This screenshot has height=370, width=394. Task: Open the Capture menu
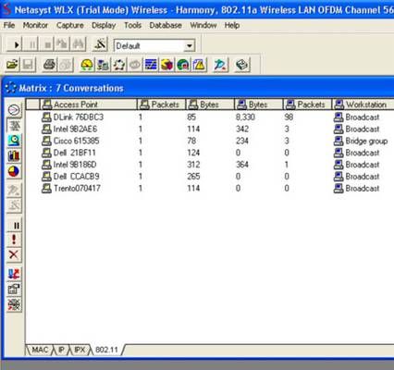click(x=70, y=25)
